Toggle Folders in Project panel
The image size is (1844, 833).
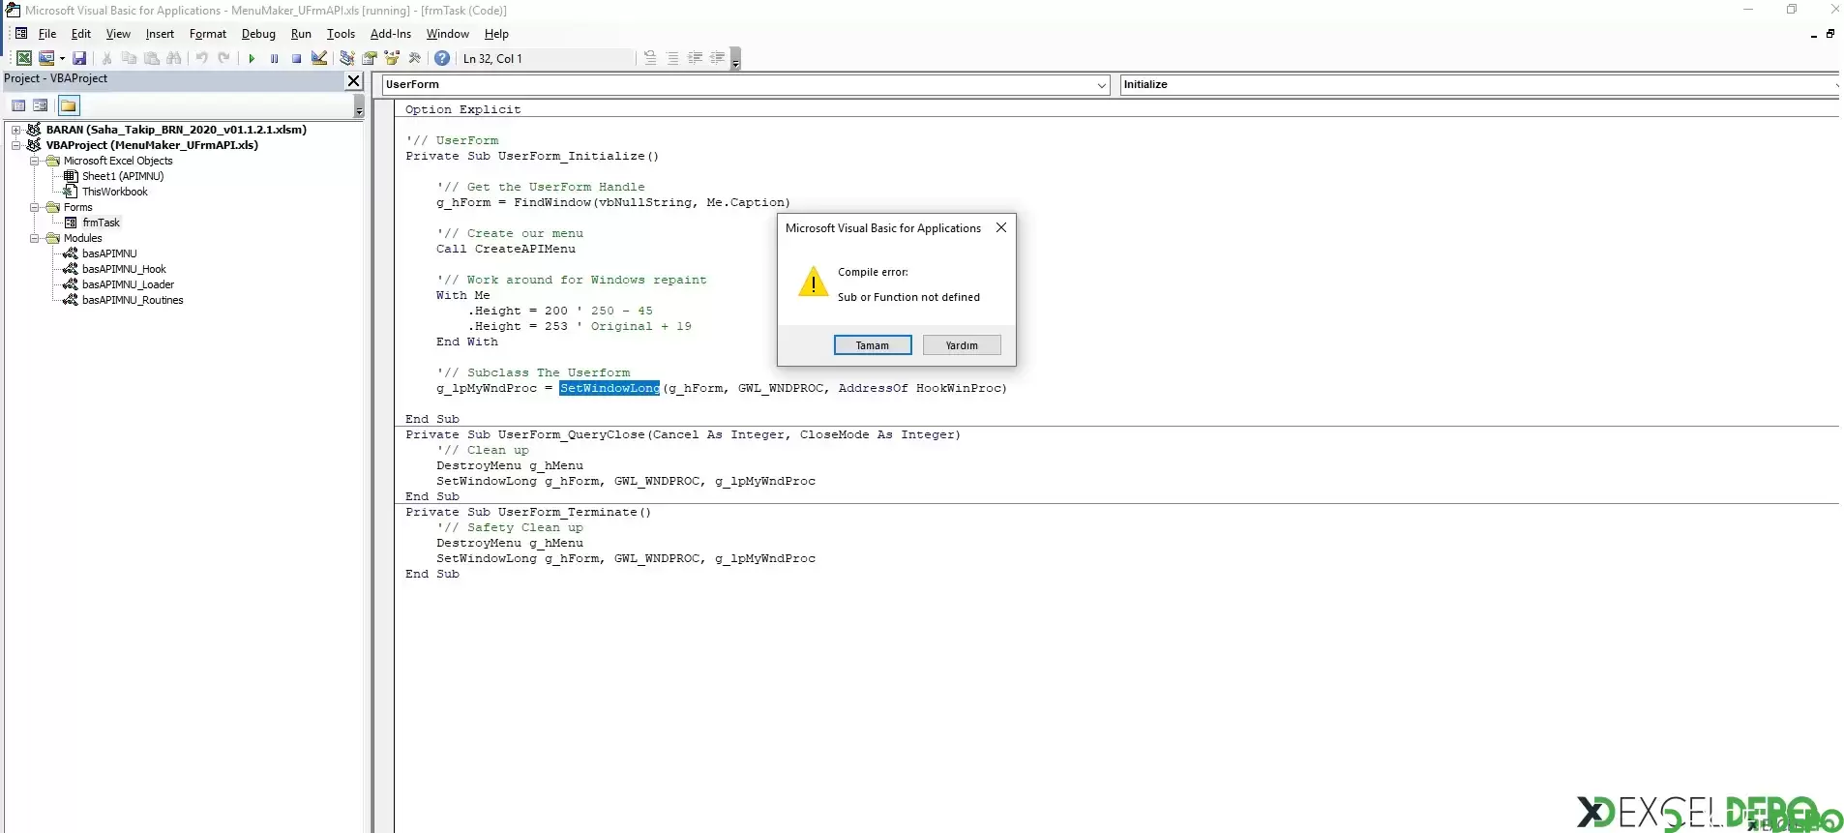pos(68,105)
